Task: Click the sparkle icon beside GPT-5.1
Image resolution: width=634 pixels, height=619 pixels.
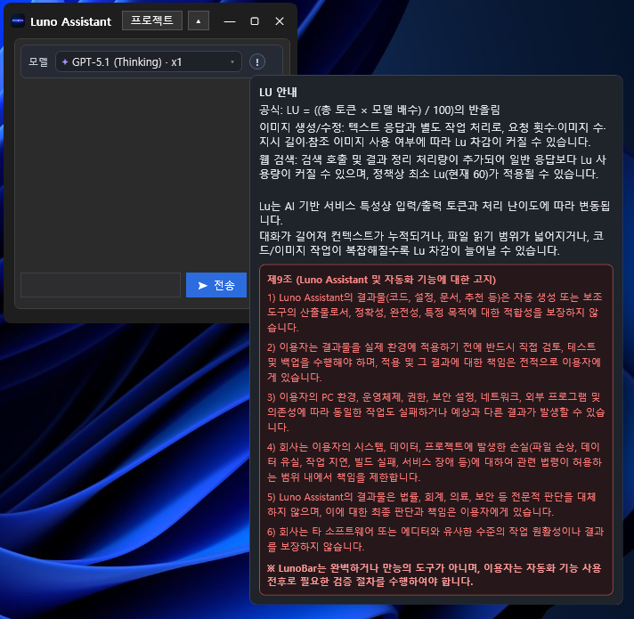Action: (65, 61)
